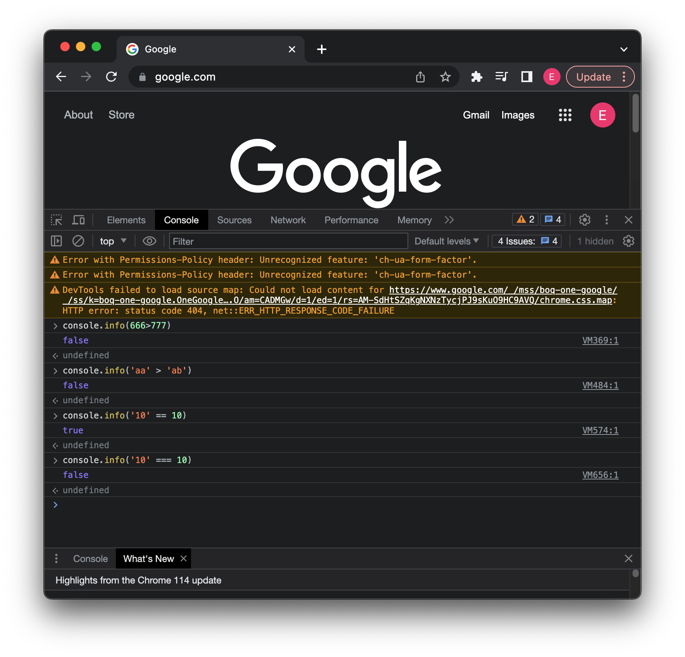
Task: Reload the google.com page
Action: coord(112,77)
